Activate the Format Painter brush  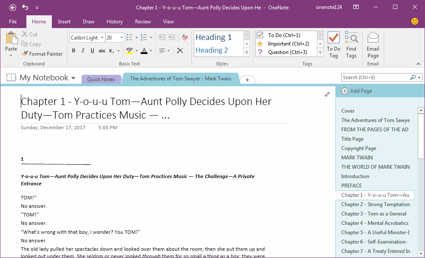click(x=42, y=54)
